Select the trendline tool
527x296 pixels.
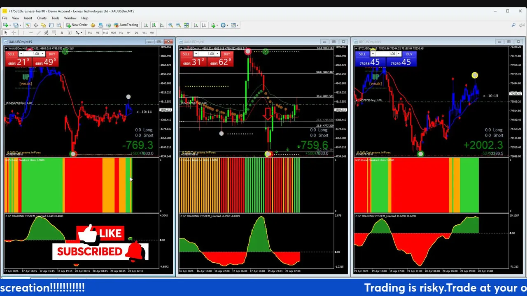(39, 33)
